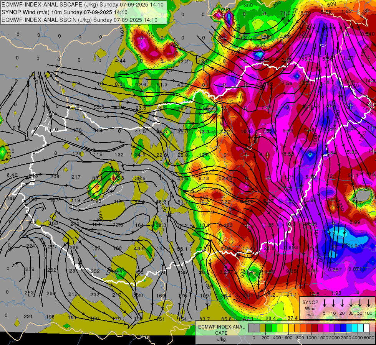
Task: Click the '44.5' value on the map
Action: (x=183, y=178)
